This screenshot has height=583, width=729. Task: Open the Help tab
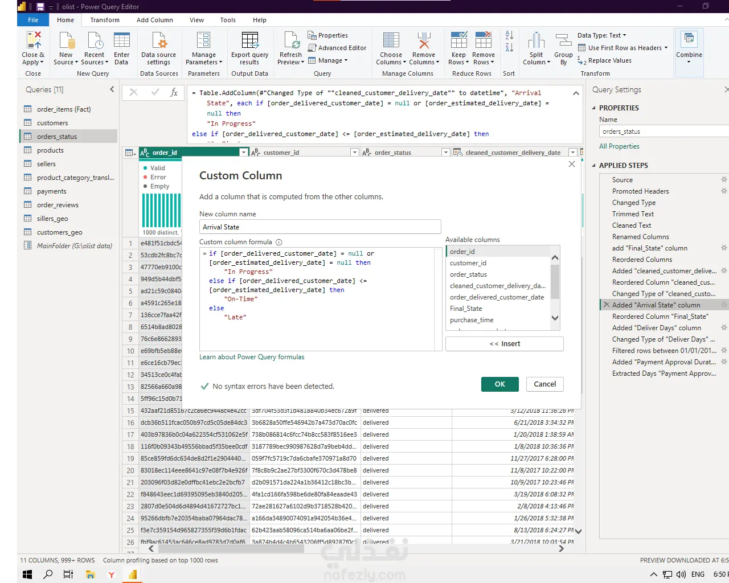pyautogui.click(x=260, y=20)
